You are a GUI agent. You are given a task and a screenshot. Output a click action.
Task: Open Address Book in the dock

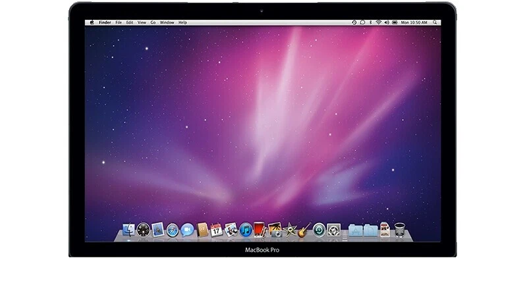tap(202, 230)
